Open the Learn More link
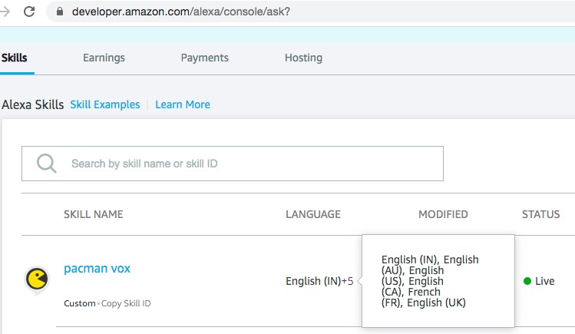This screenshot has height=334, width=575. [x=183, y=104]
